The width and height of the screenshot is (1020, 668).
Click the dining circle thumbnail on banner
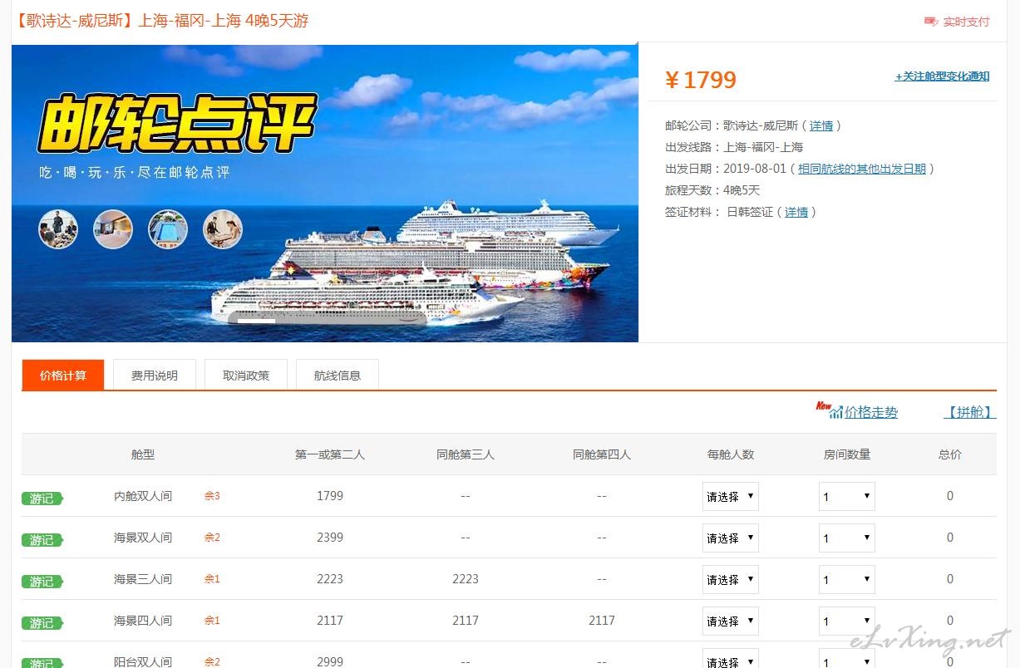[58, 229]
